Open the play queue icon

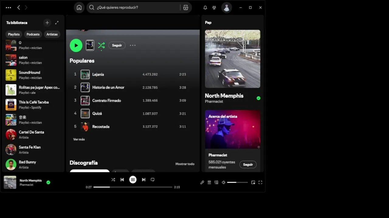click(x=209, y=182)
